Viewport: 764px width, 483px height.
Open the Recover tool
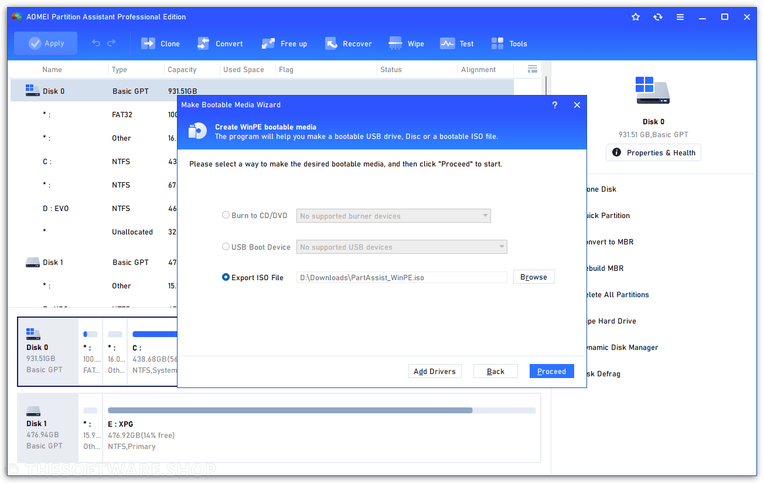coord(349,43)
